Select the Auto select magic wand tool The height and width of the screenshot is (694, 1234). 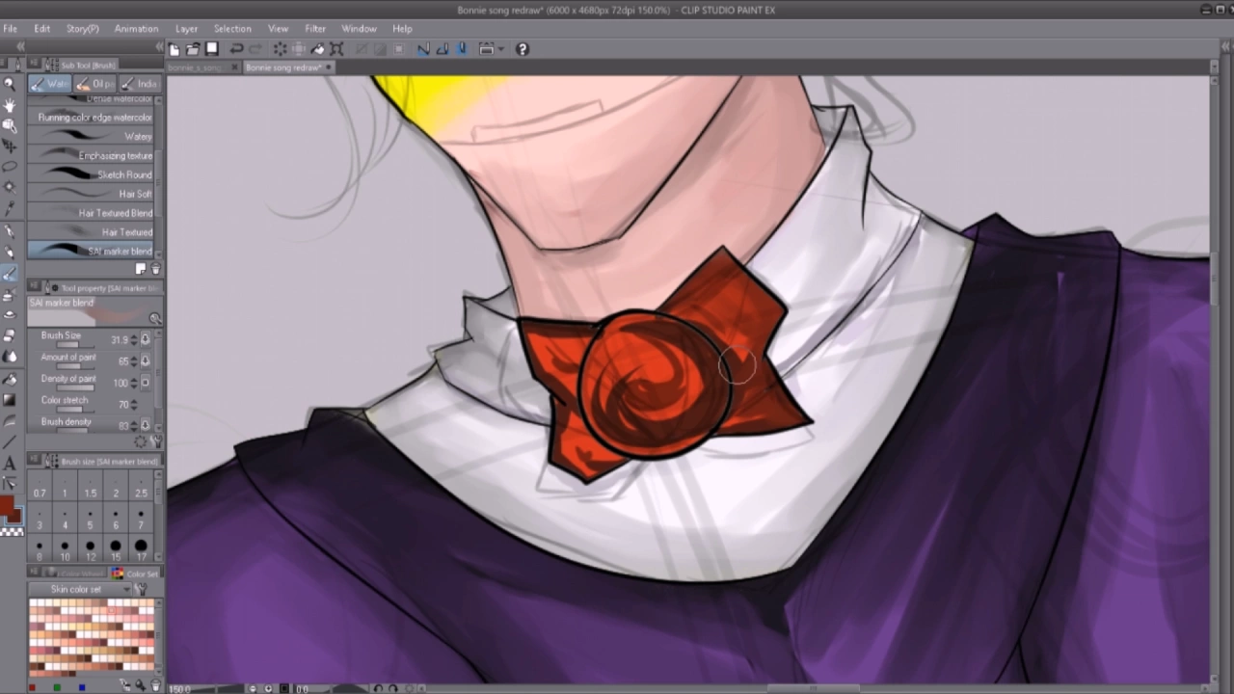tap(10, 187)
